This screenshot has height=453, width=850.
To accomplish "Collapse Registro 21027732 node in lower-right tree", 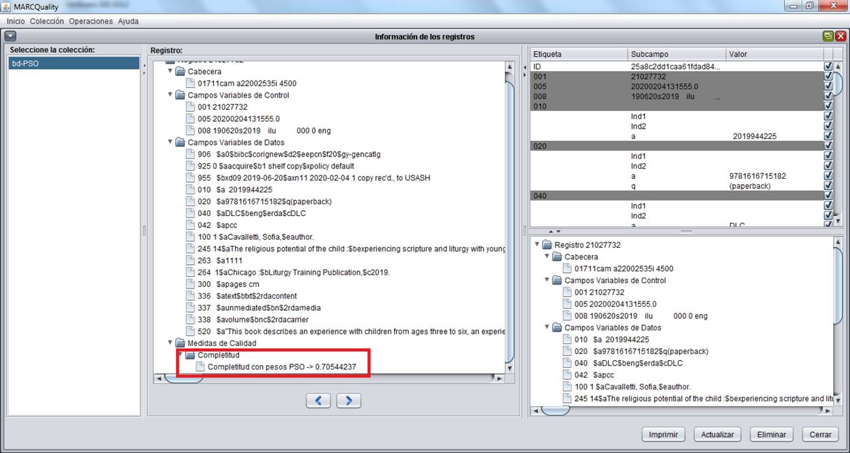I will (537, 245).
